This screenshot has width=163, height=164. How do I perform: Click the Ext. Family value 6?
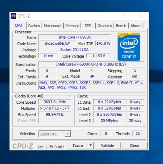tap(47, 77)
